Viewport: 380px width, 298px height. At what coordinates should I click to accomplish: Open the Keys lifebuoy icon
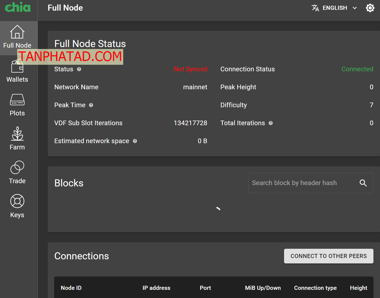(17, 201)
